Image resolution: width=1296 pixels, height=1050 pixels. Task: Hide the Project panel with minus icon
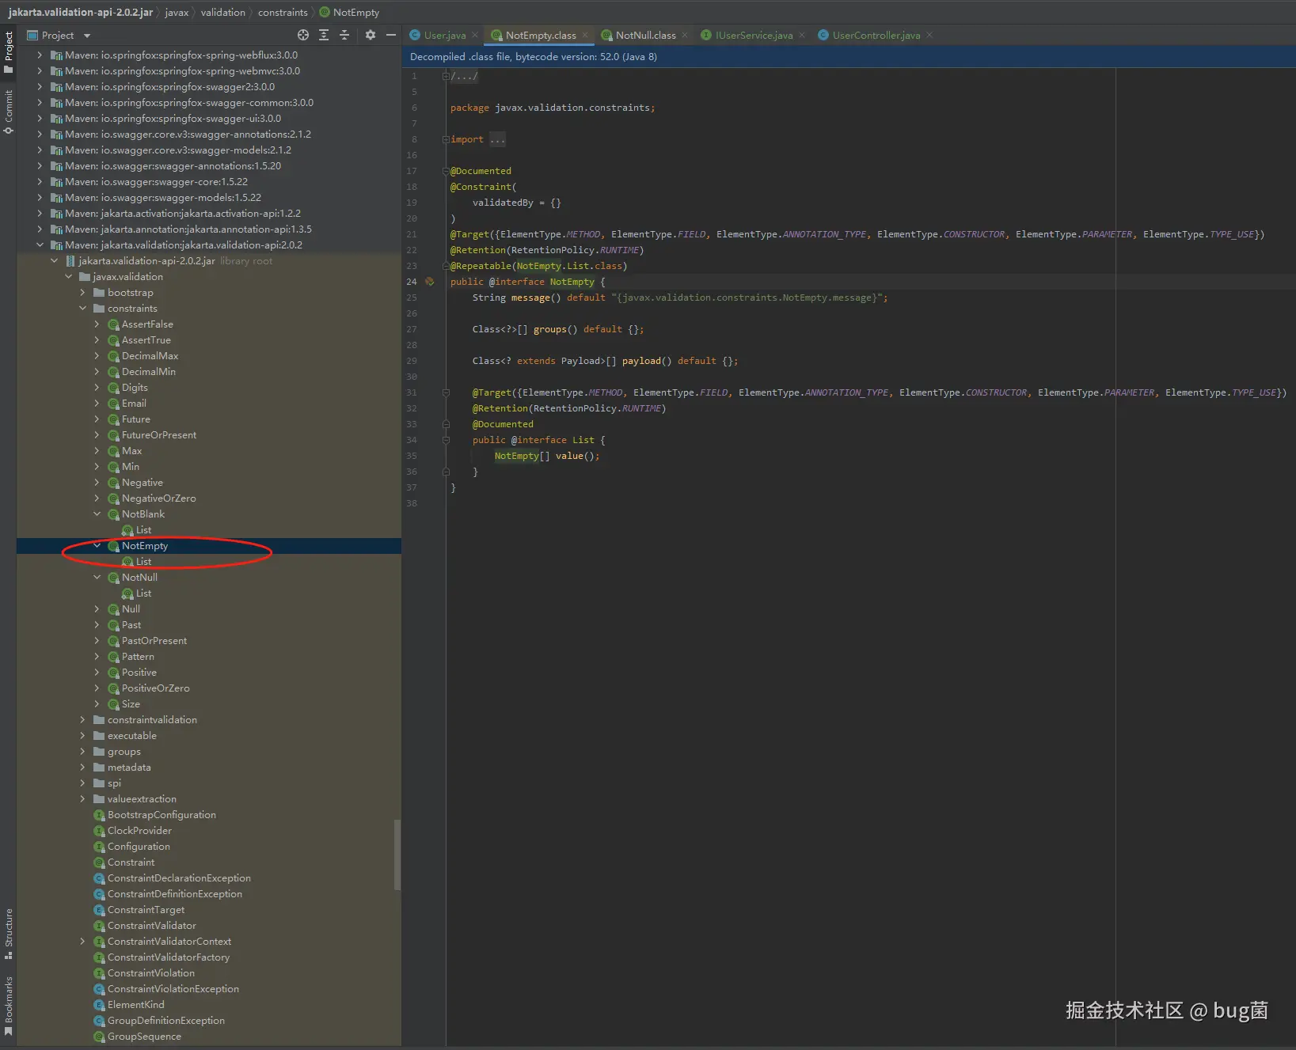pyautogui.click(x=391, y=35)
